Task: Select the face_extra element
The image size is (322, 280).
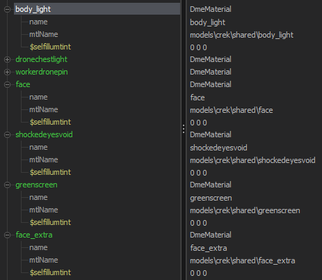Action: [34, 235]
